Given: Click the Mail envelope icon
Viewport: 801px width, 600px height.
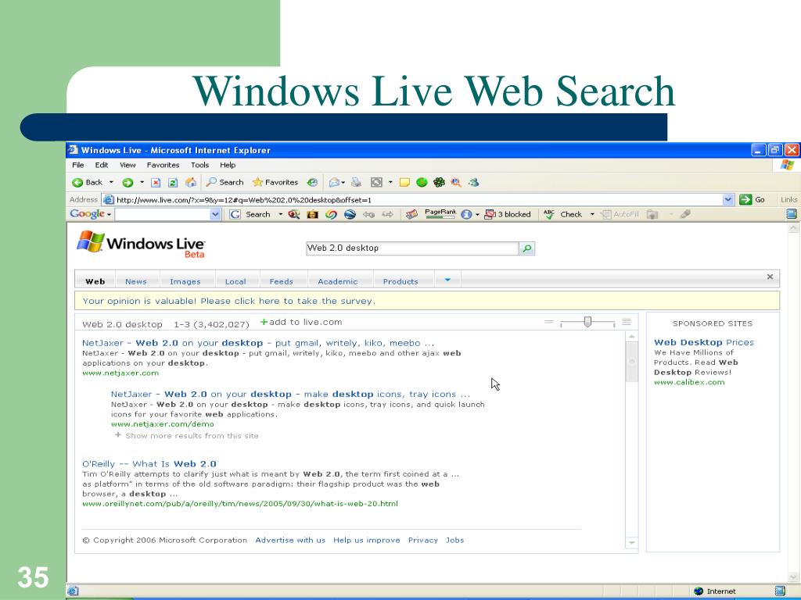Looking at the screenshot, I should click(334, 182).
